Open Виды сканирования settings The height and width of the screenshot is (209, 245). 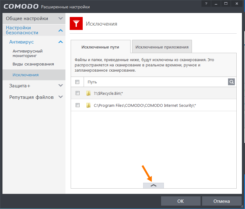(x=33, y=64)
